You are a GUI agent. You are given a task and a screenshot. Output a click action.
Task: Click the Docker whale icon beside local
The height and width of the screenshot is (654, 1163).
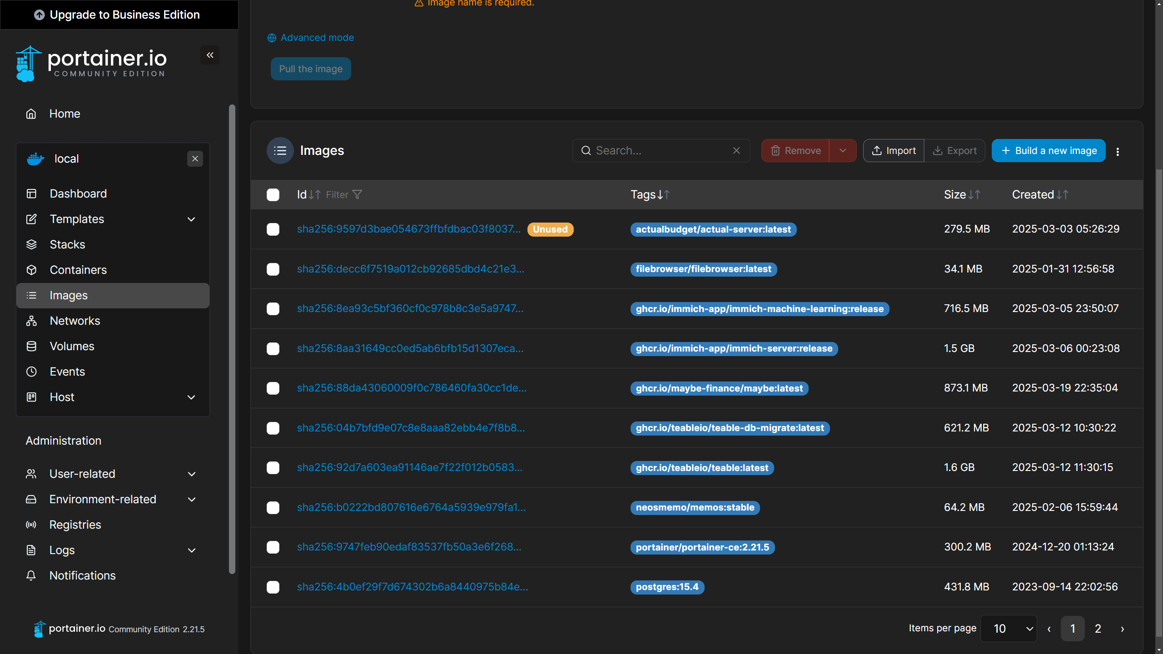pos(35,159)
